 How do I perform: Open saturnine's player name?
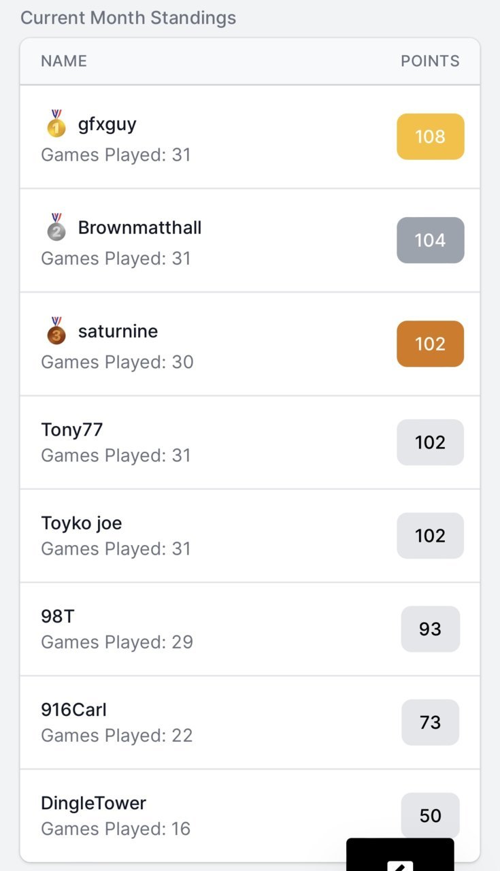click(118, 331)
